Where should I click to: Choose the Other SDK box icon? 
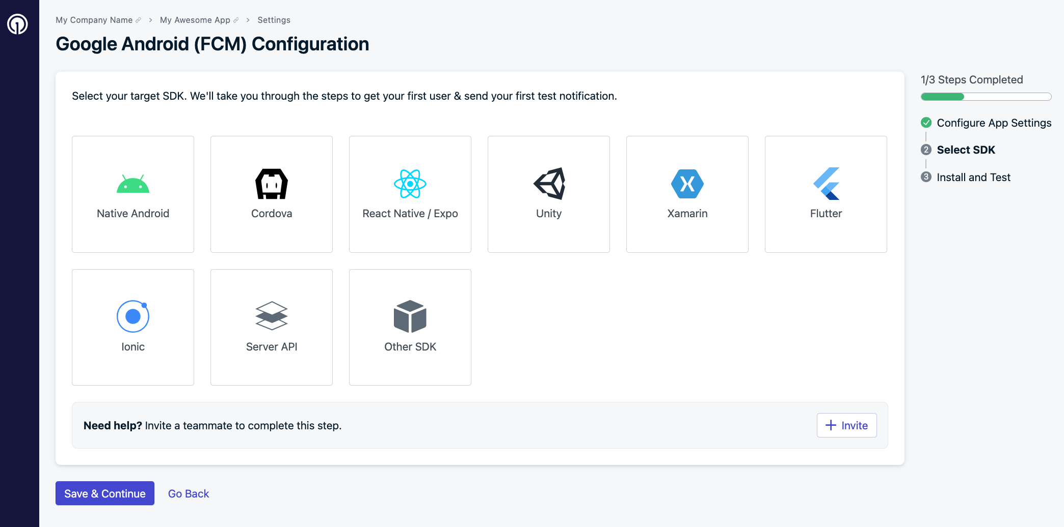point(410,316)
